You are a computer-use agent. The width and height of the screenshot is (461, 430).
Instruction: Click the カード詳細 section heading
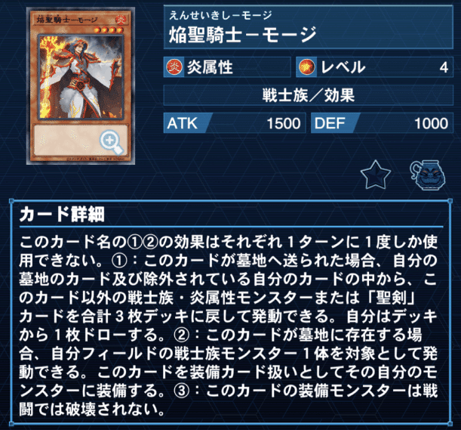tap(62, 214)
